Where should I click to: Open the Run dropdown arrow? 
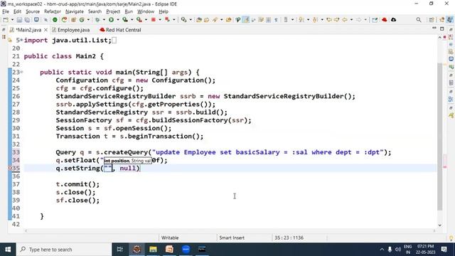(x=118, y=20)
